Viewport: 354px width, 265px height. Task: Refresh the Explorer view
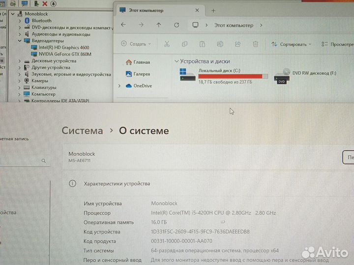177,25
